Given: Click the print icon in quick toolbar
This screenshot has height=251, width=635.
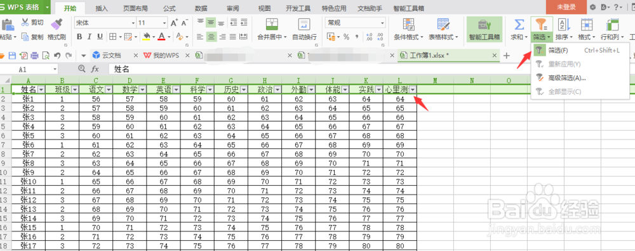Looking at the screenshot, I should [x=35, y=55].
